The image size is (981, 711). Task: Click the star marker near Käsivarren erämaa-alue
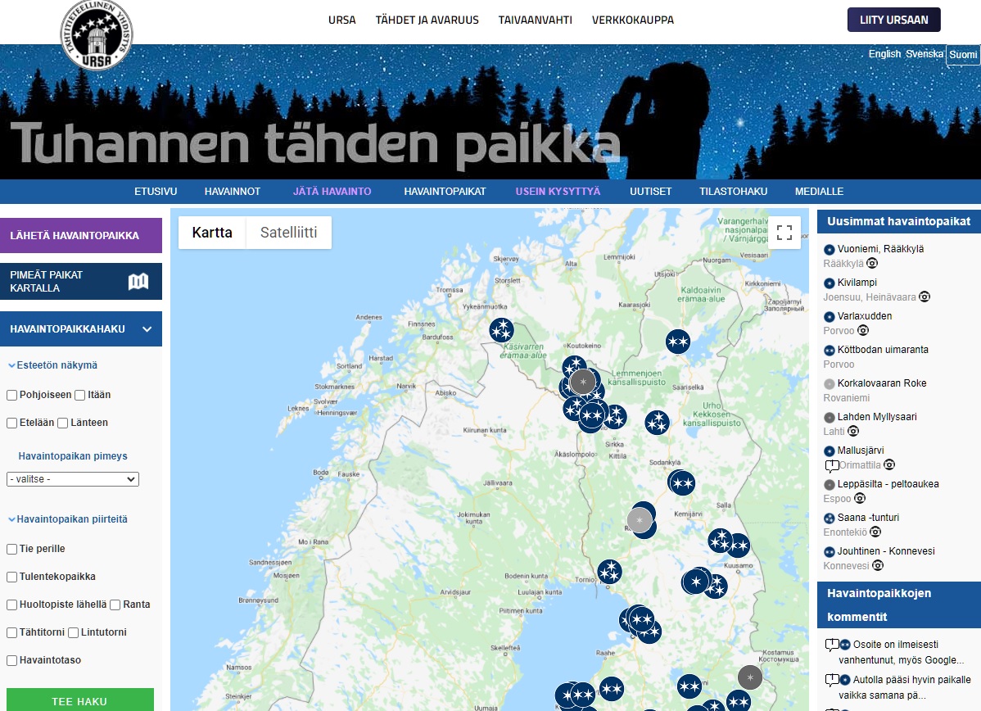pos(501,330)
